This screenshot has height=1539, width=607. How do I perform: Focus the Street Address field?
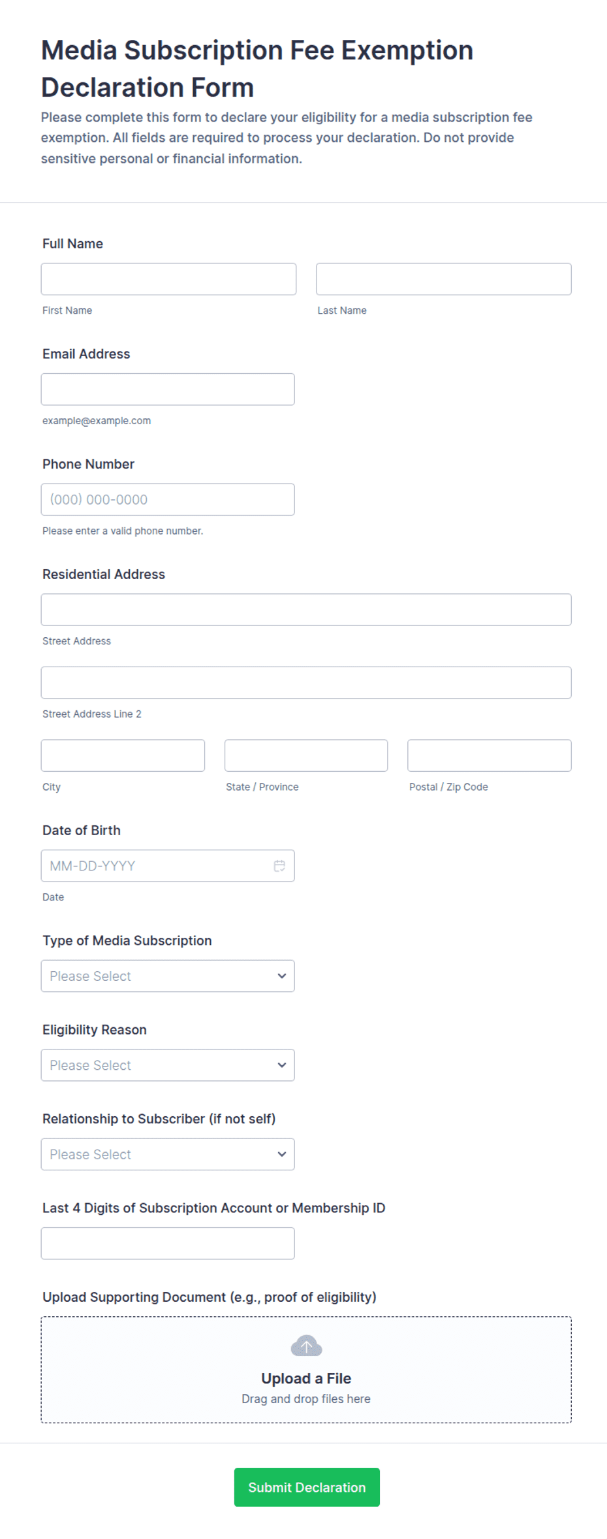click(306, 610)
